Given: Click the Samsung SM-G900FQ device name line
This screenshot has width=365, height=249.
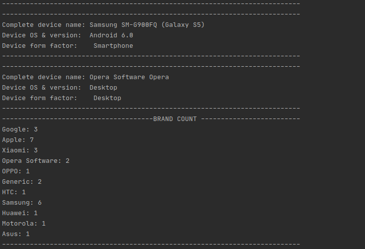Looking at the screenshot, I should tap(103, 25).
